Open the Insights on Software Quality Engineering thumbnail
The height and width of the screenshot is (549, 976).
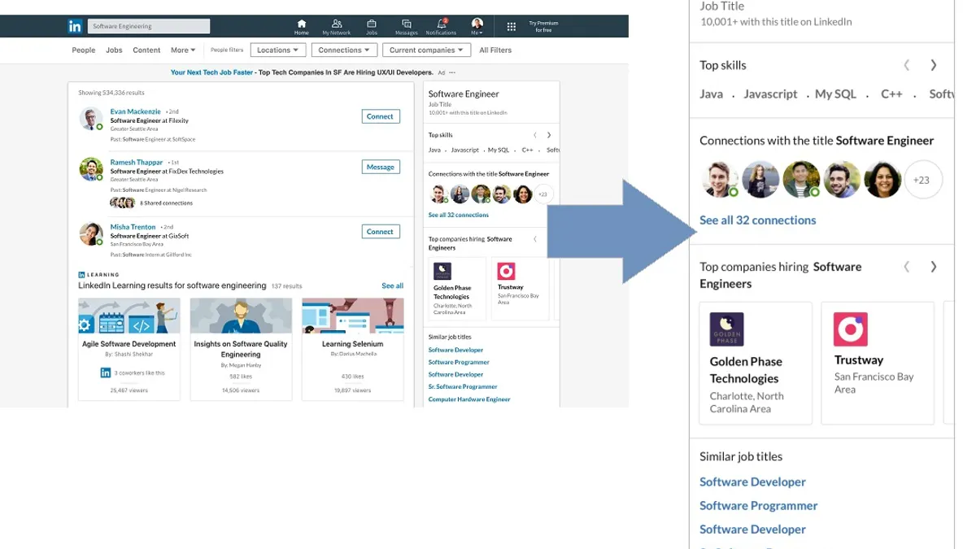pyautogui.click(x=241, y=316)
